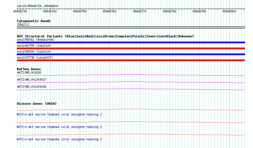Image resolution: width=253 pixels, height=148 pixels.
Task: Click the magenta line for AKT2|NM_001243028
Action: pos(131,89)
